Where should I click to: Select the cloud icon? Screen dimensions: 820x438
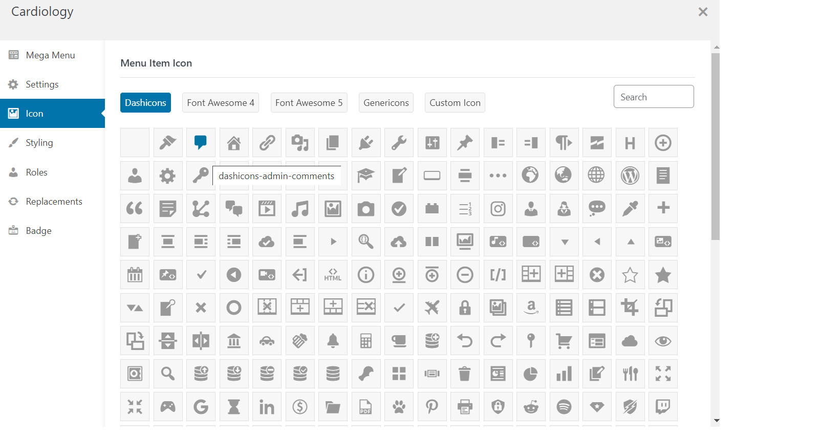tap(630, 341)
